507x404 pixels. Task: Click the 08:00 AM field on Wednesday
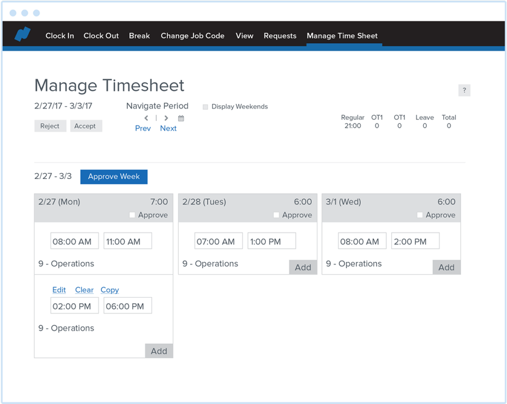click(x=362, y=241)
